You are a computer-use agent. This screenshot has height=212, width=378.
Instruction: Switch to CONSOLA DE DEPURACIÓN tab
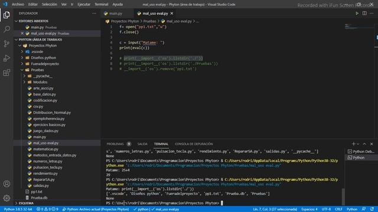[x=194, y=144]
